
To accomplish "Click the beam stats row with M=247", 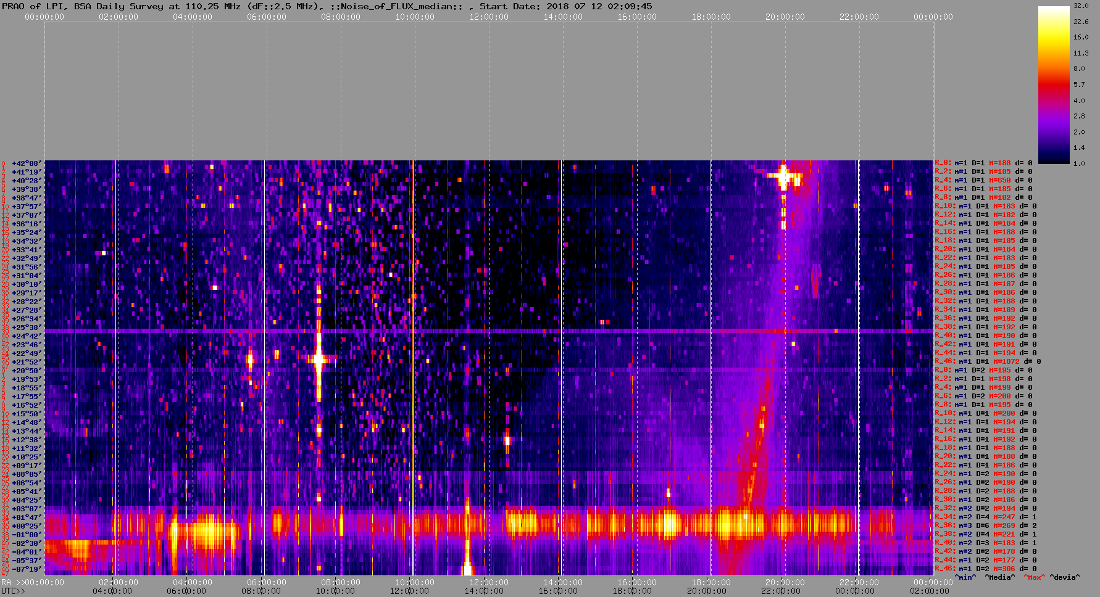I will click(x=986, y=517).
